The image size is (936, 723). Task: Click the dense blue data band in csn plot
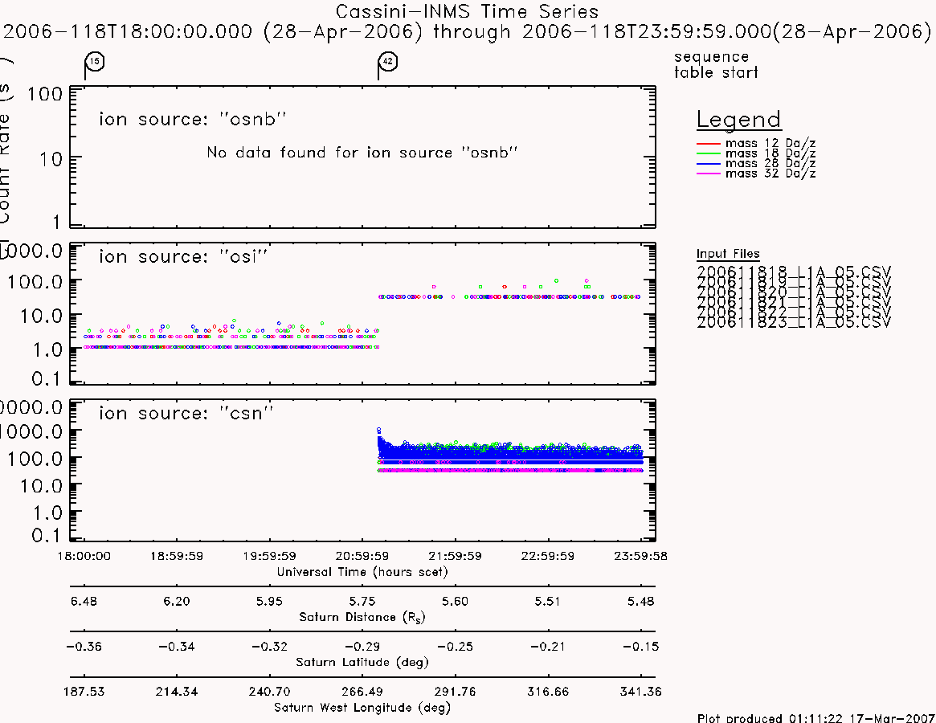pos(510,455)
